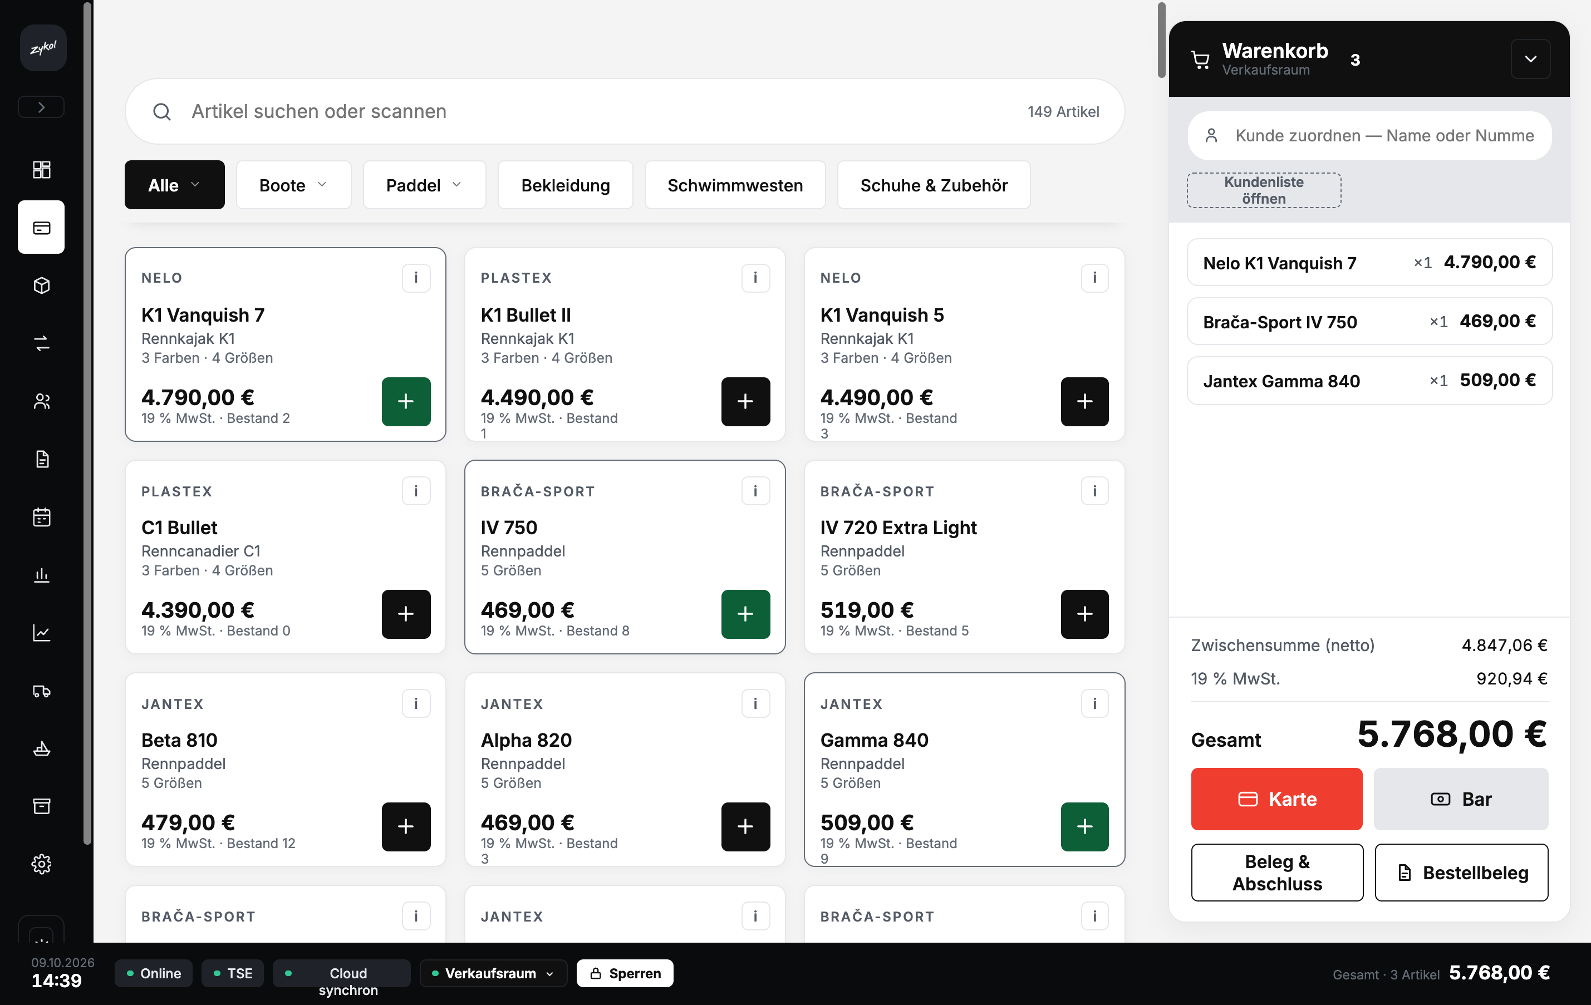Add Gamma 840 paddle to cart

pos(1085,827)
